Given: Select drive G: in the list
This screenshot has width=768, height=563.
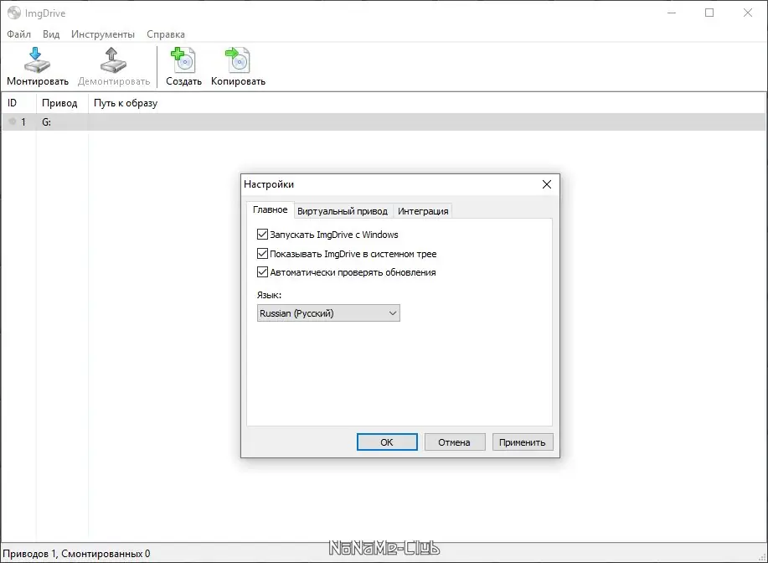Looking at the screenshot, I should click(383, 122).
